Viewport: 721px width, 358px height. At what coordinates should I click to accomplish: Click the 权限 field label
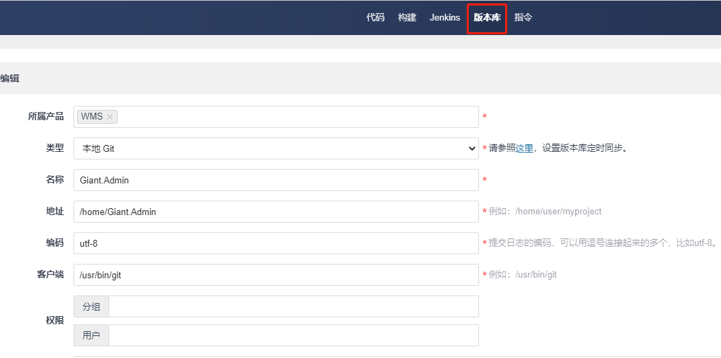coord(55,321)
